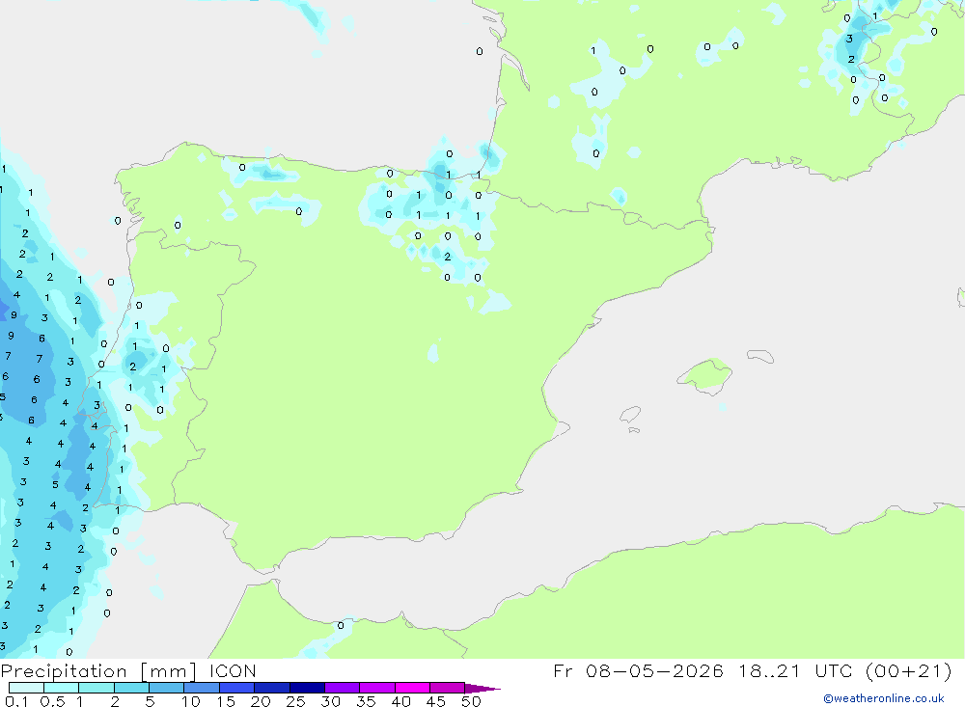Click the '(00+21)' forecast offset text
Screen dimensions: 965x707
pos(908,670)
